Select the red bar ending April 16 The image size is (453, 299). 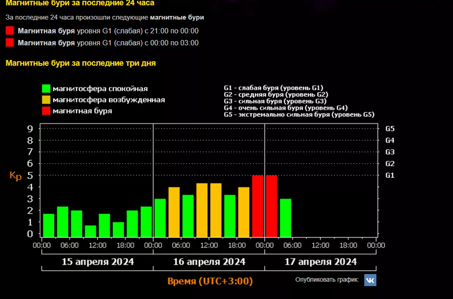pos(258,206)
